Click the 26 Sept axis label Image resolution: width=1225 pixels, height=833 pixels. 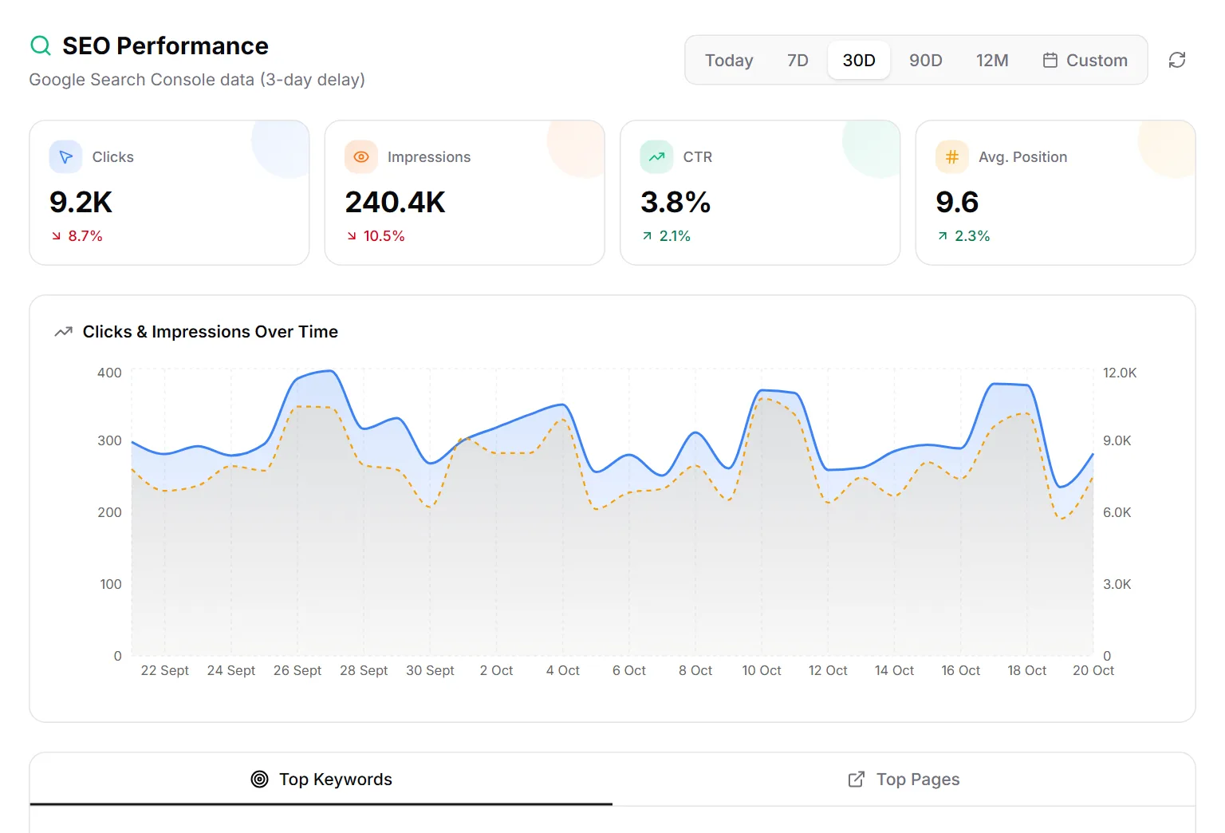tap(297, 671)
